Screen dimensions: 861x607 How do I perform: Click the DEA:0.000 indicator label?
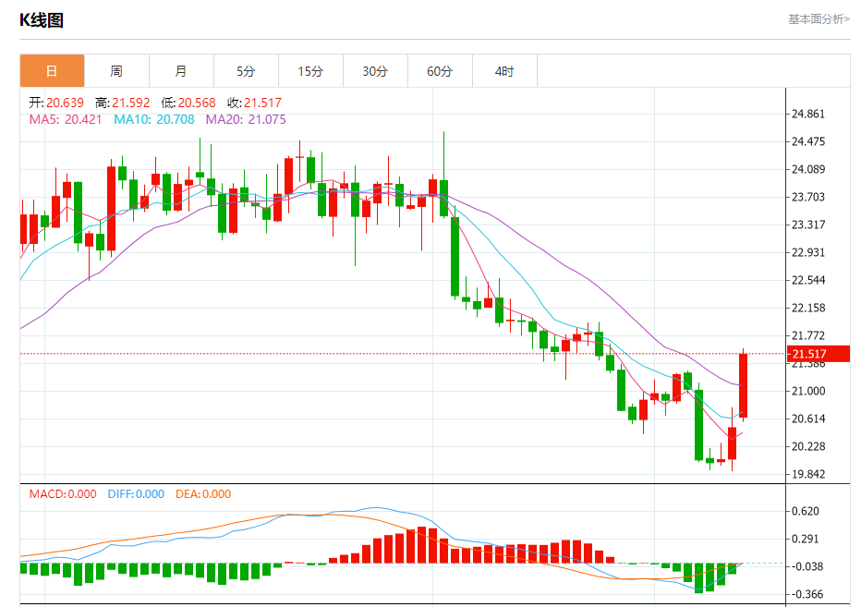click(203, 494)
